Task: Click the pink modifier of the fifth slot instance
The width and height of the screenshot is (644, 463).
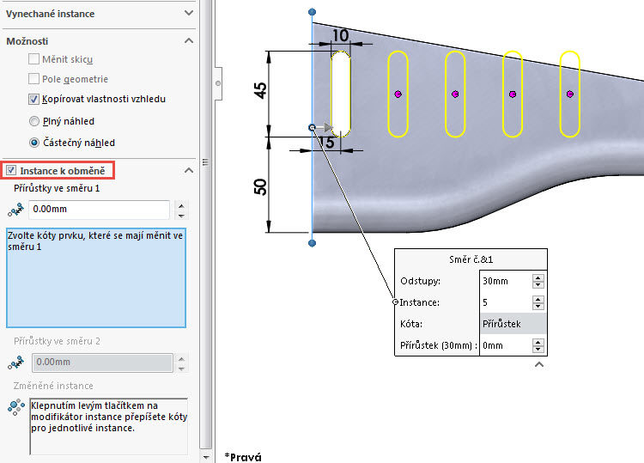Action: coord(569,94)
